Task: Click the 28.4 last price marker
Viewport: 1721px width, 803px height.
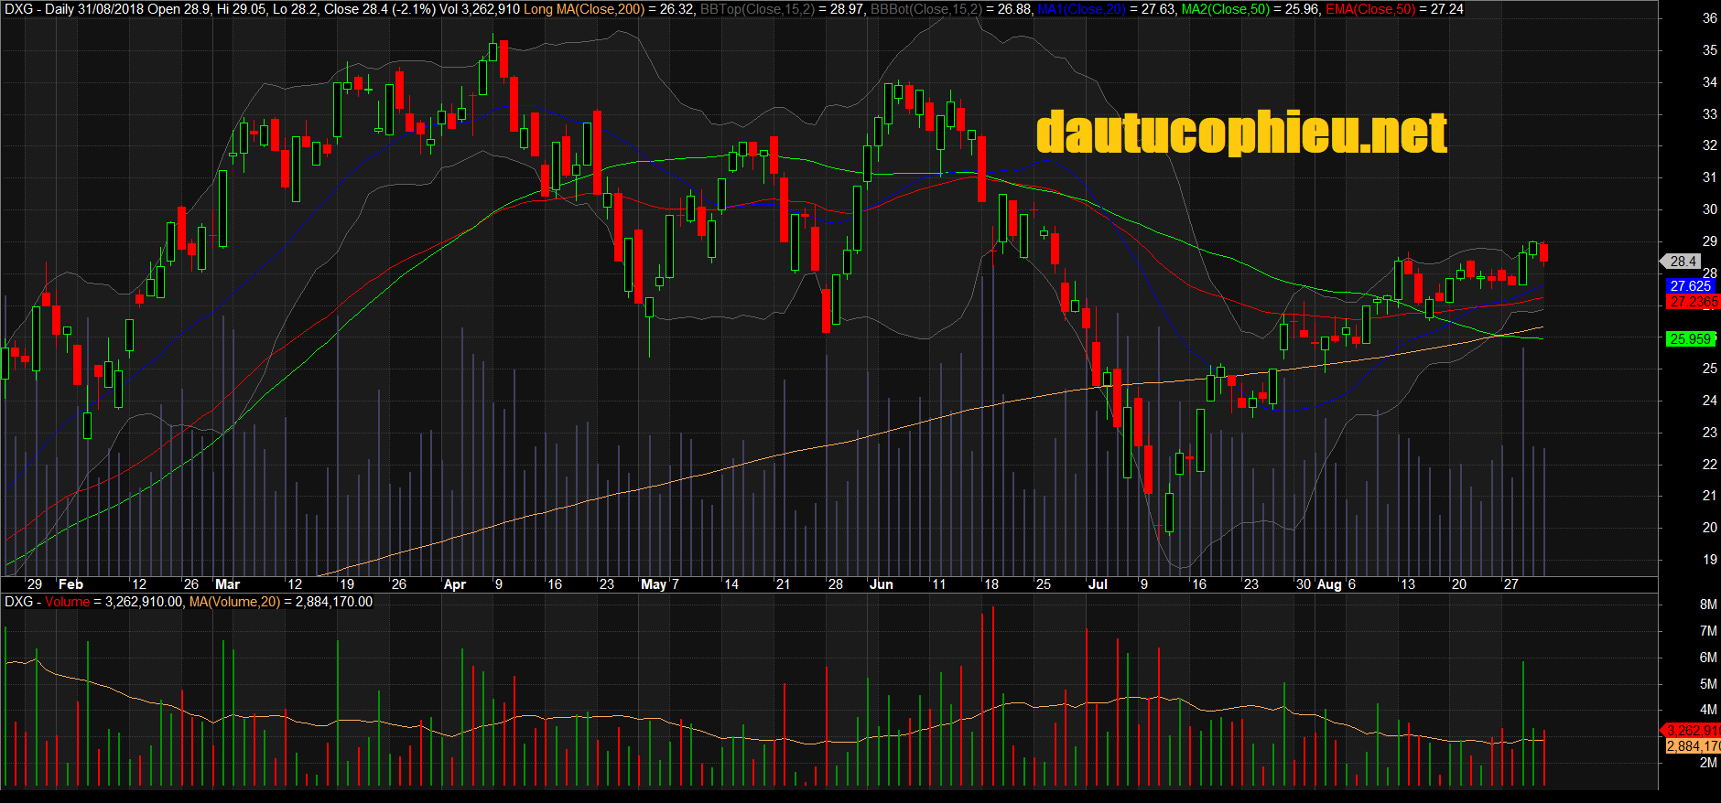Action: click(x=1683, y=262)
